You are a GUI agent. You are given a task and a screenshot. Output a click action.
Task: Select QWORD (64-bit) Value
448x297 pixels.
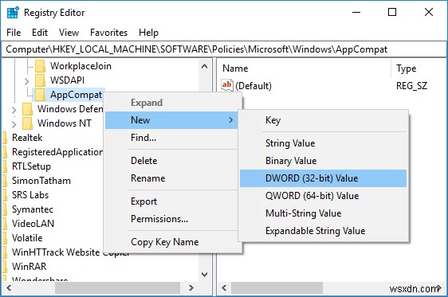[x=323, y=196]
